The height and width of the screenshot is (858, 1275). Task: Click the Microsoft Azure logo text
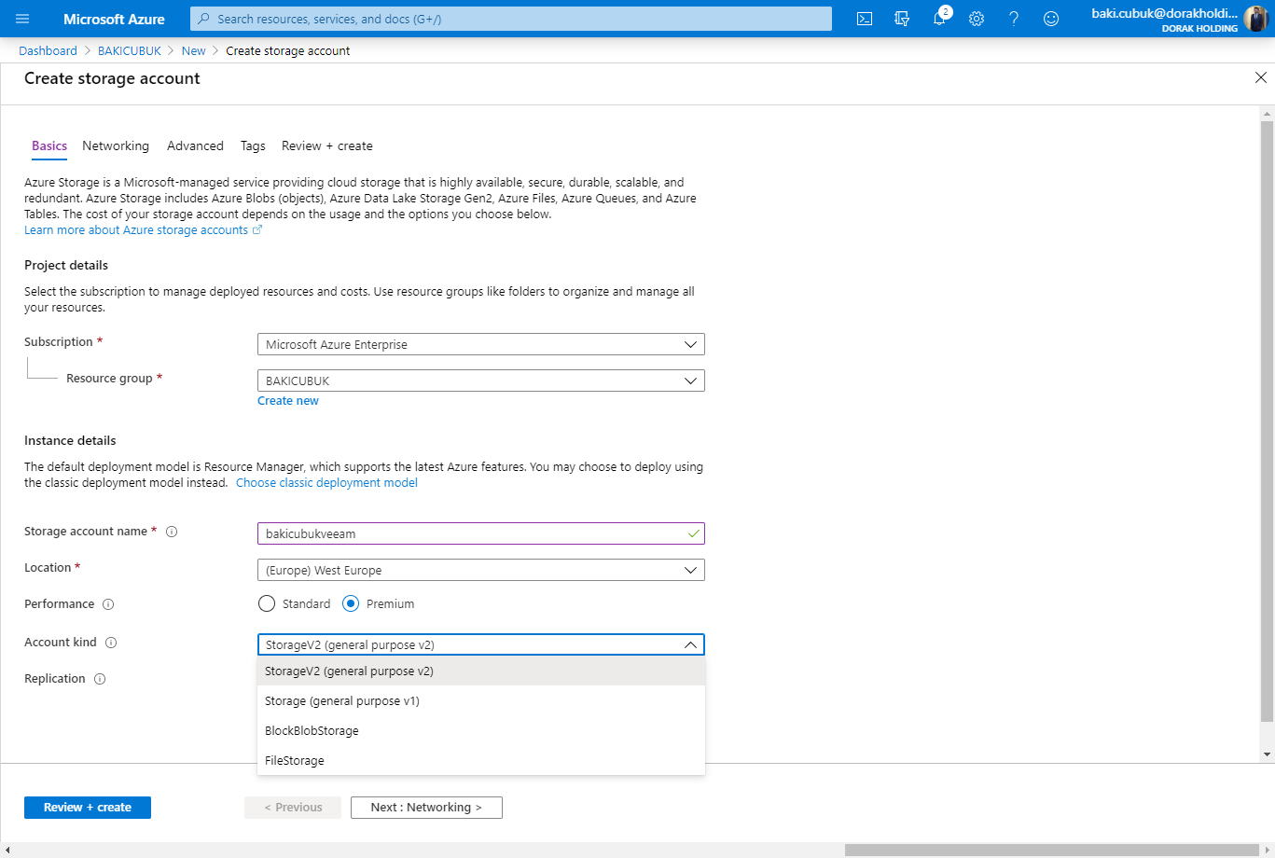pyautogui.click(x=114, y=19)
